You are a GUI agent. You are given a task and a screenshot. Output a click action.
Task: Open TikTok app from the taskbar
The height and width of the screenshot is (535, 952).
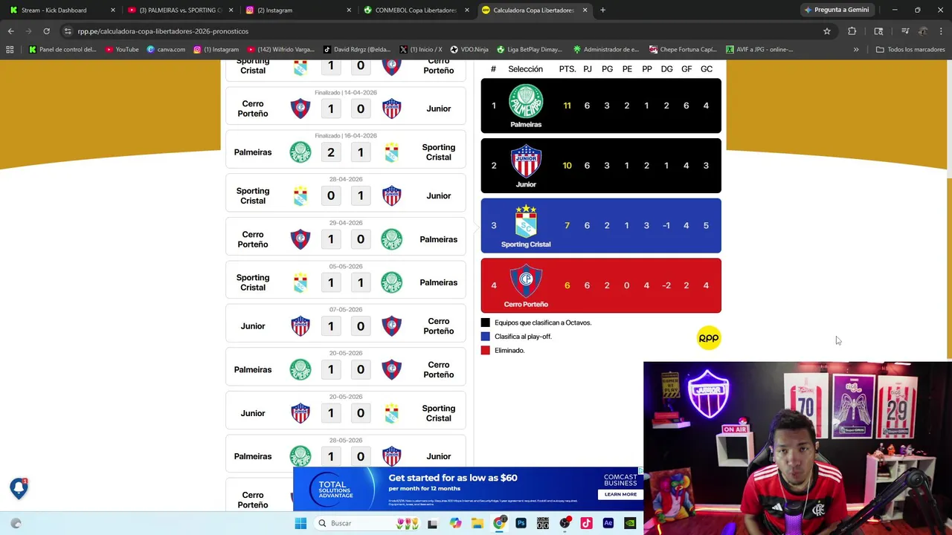(586, 523)
